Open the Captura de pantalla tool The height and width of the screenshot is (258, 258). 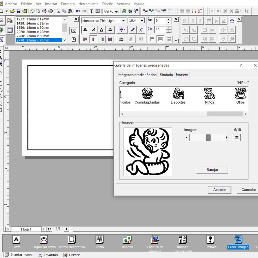tap(155, 240)
